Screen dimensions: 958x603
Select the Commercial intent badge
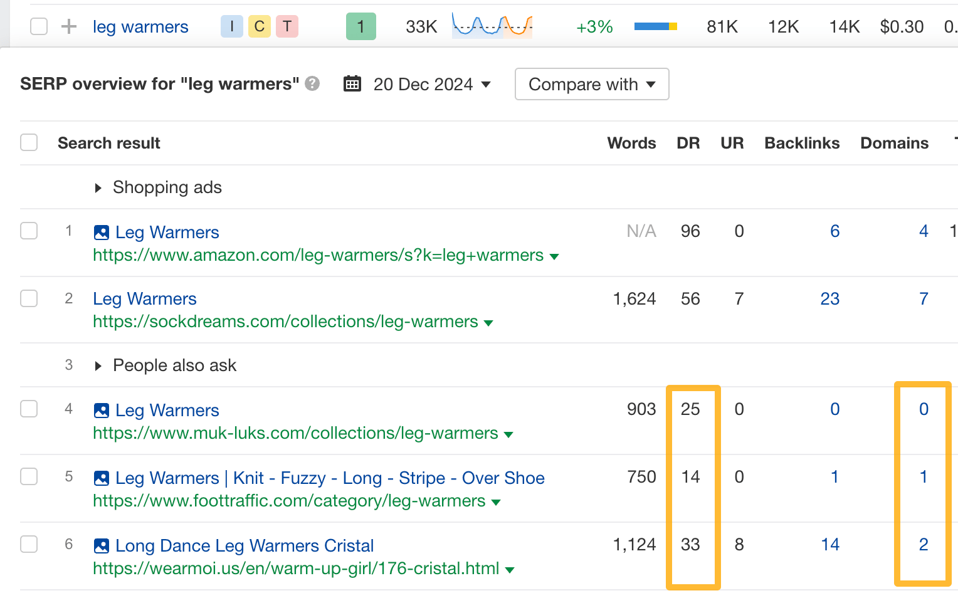pos(259,26)
